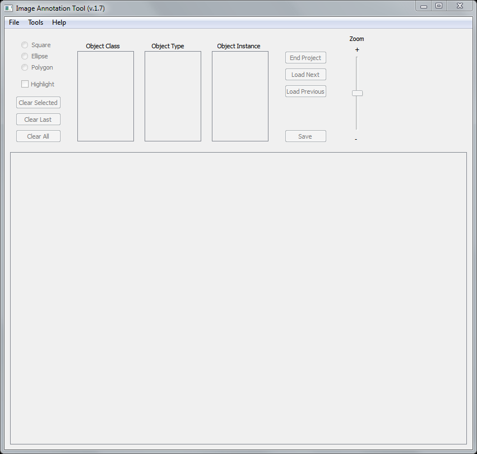Select the Ellipse shape radio button
Image resolution: width=477 pixels, height=454 pixels.
coord(25,56)
